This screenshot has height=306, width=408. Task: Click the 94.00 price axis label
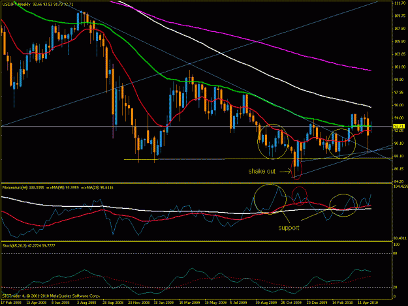(x=400, y=118)
